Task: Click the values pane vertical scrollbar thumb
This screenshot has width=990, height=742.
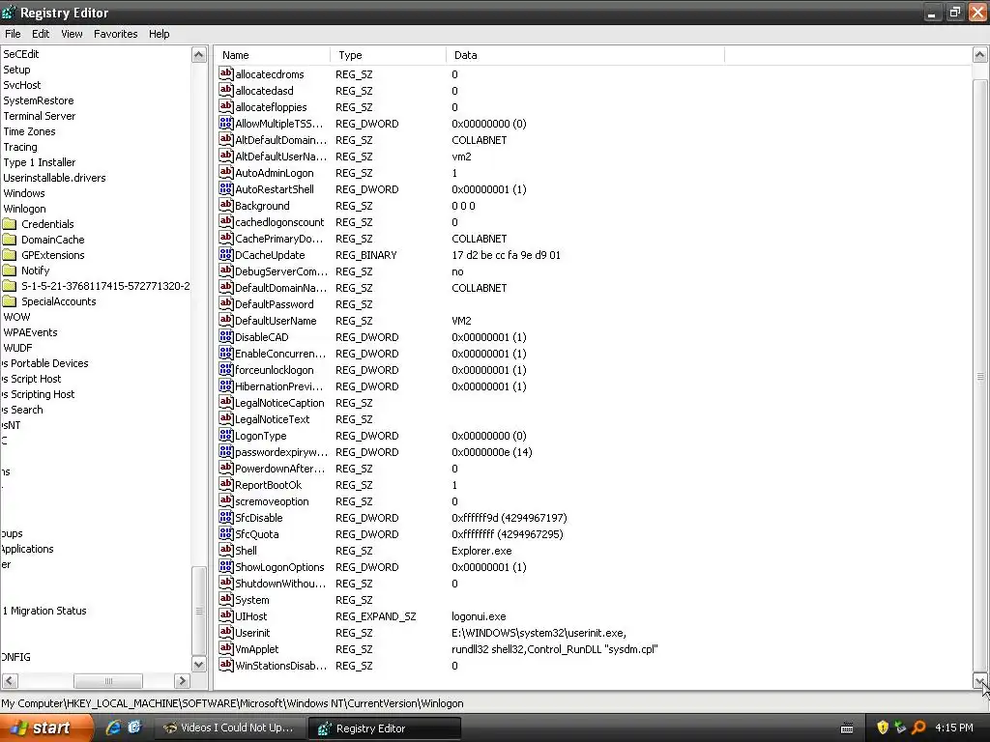Action: click(979, 376)
